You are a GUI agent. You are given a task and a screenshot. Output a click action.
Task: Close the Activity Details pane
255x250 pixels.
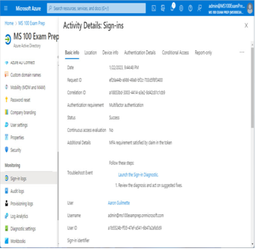[246, 25]
